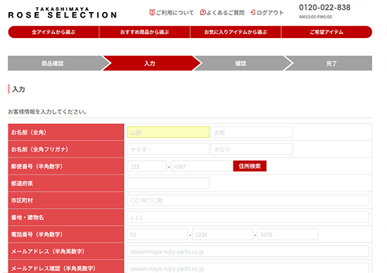The height and width of the screenshot is (273, 387).
Task: Click the メールアドレス確認（半角英数字） label
Action: click(54, 268)
